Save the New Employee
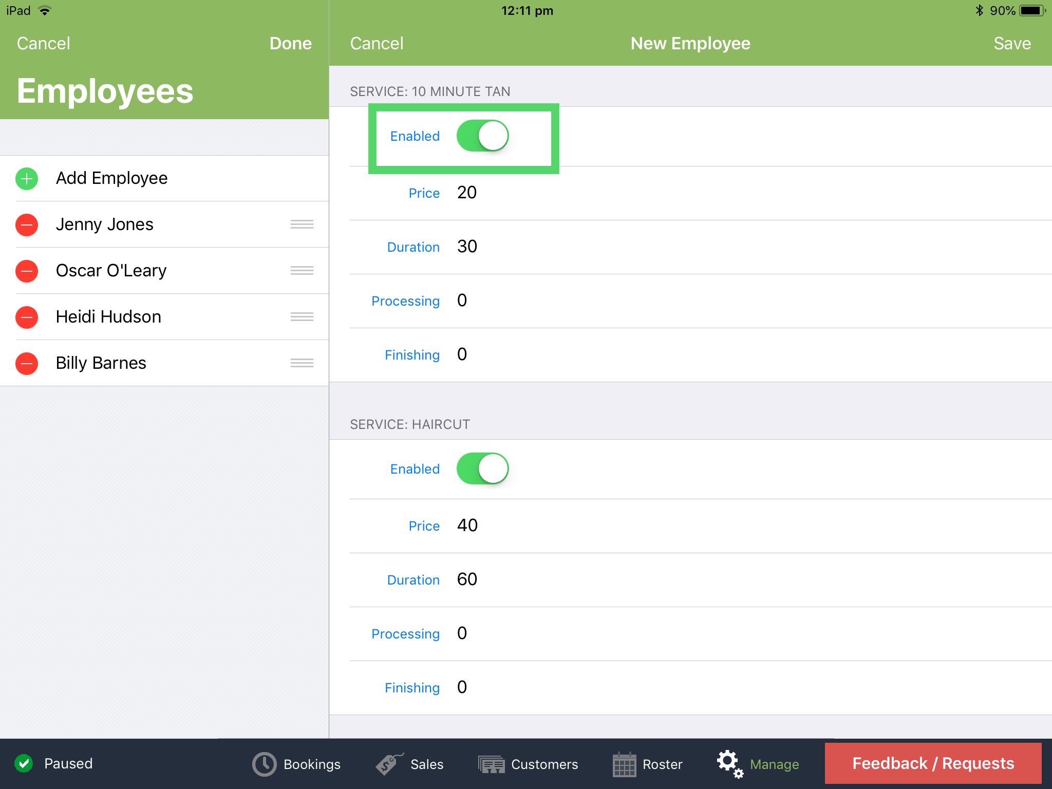The width and height of the screenshot is (1052, 789). coord(1011,43)
